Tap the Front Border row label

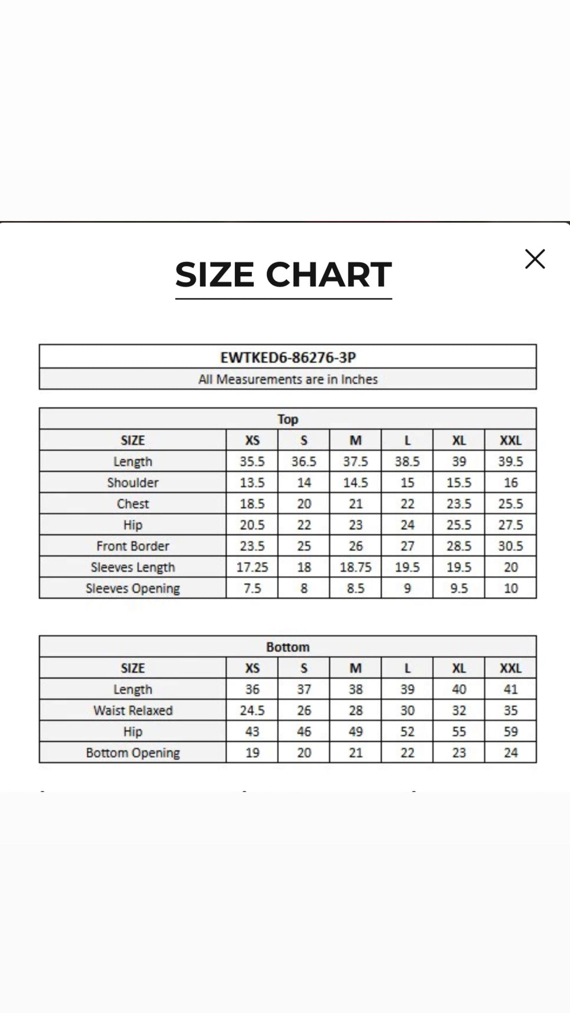[x=133, y=546]
